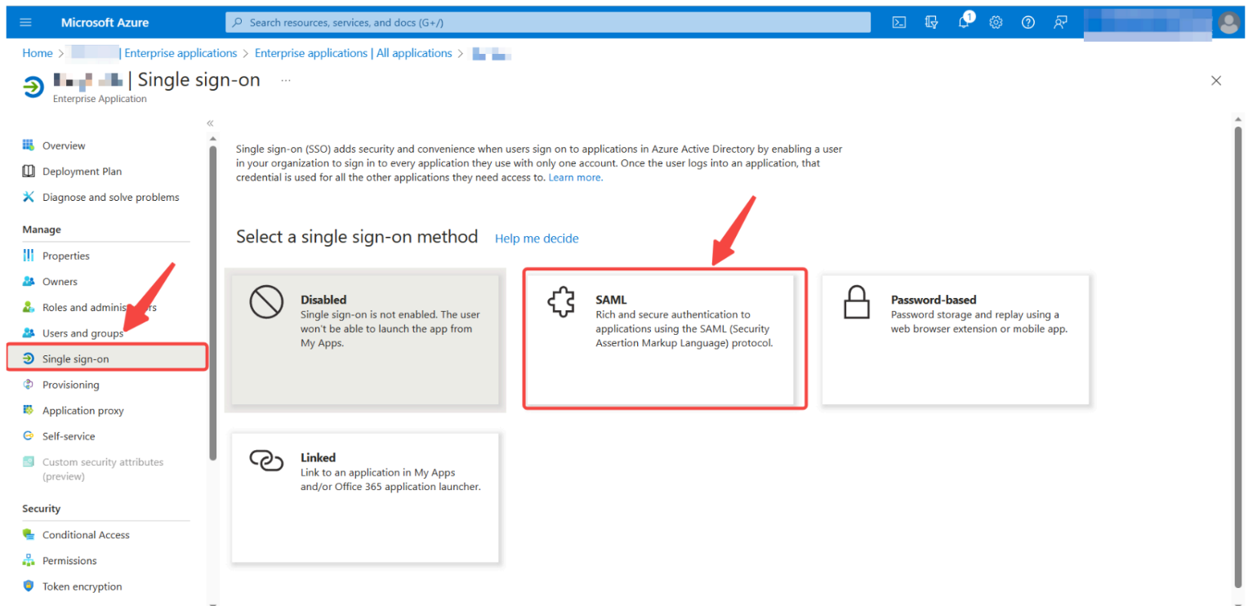The height and width of the screenshot is (606, 1257).
Task: Click the Permissions tree icon
Action: pos(29,560)
